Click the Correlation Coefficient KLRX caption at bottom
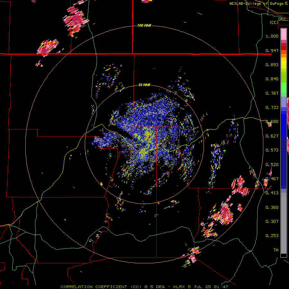289x289 pixels. coord(144,287)
